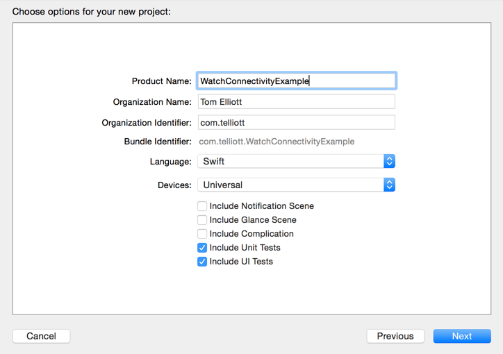
Task: Go back with the Previous button
Action: (x=395, y=336)
